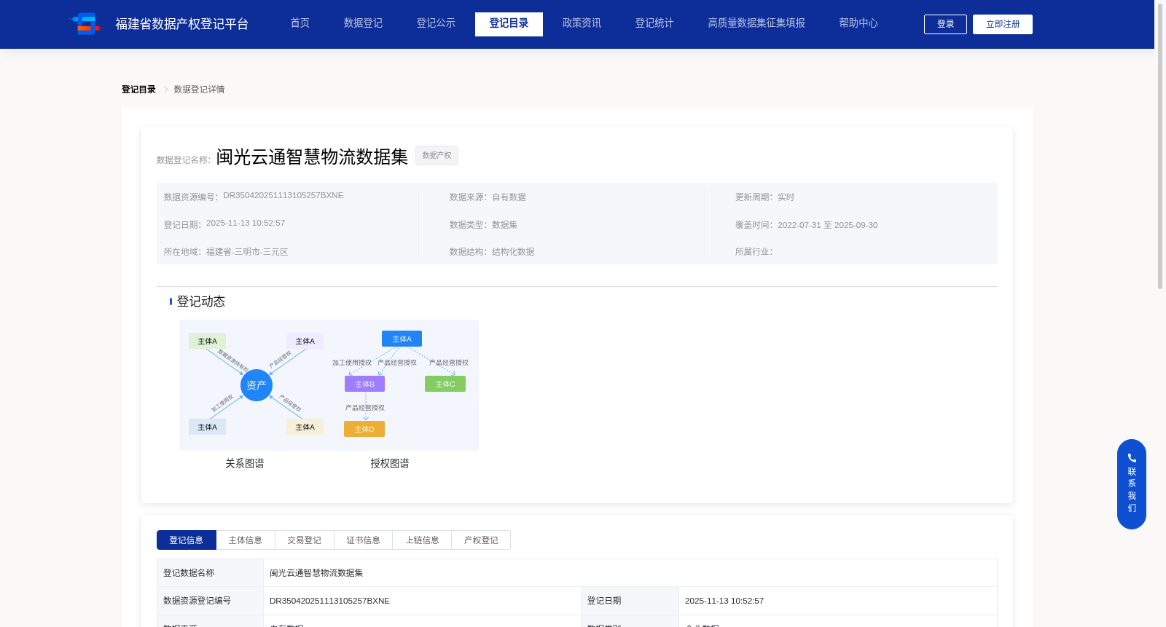Click table 登记日期 value 2025-11-13 10:52:57
The width and height of the screenshot is (1166, 627).
click(724, 601)
